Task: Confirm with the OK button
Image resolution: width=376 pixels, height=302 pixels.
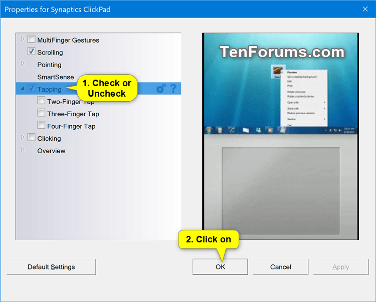Action: (220, 267)
